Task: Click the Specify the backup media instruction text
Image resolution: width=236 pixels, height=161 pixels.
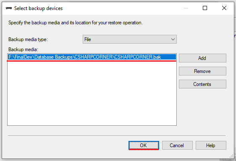Action: [76, 23]
